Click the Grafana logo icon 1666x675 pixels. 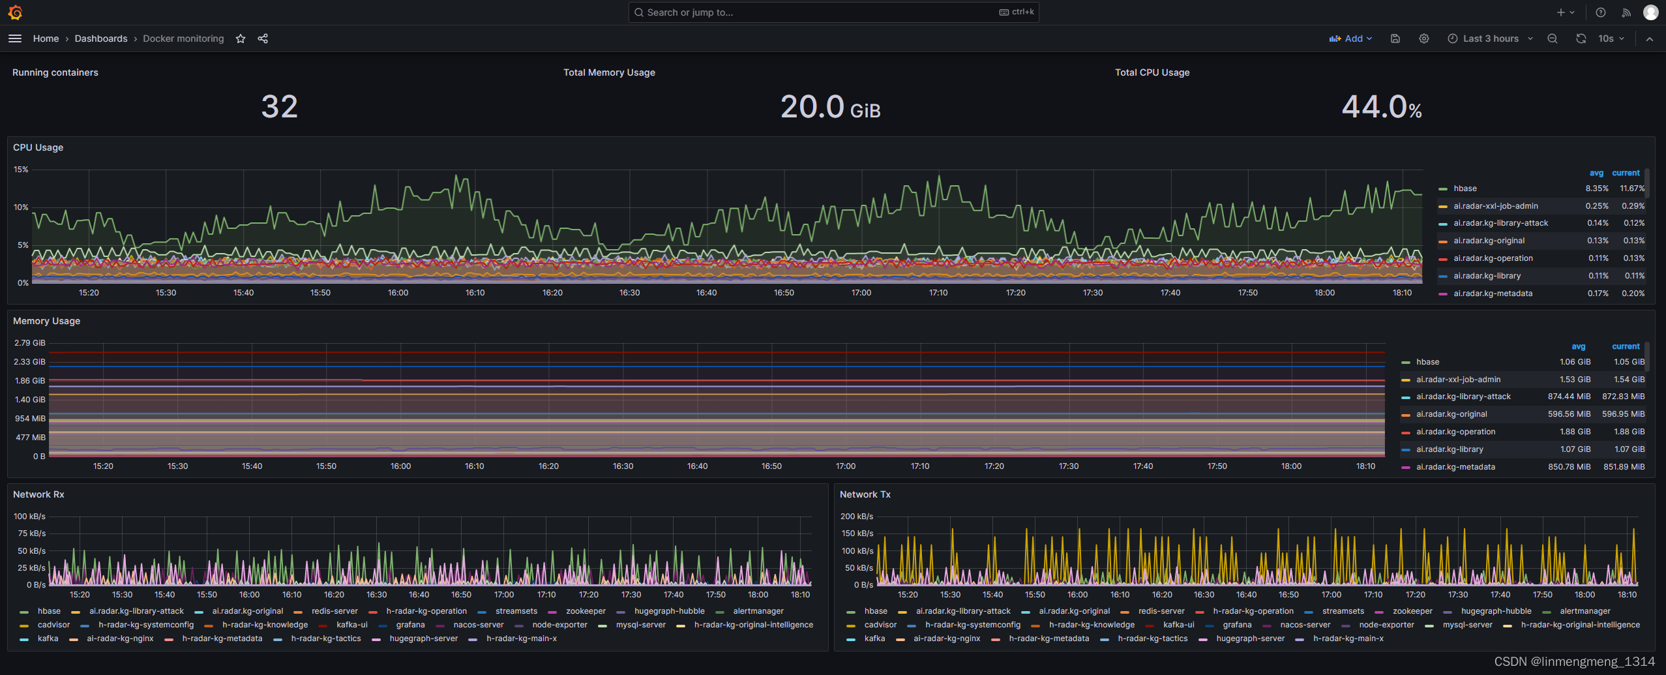point(15,12)
